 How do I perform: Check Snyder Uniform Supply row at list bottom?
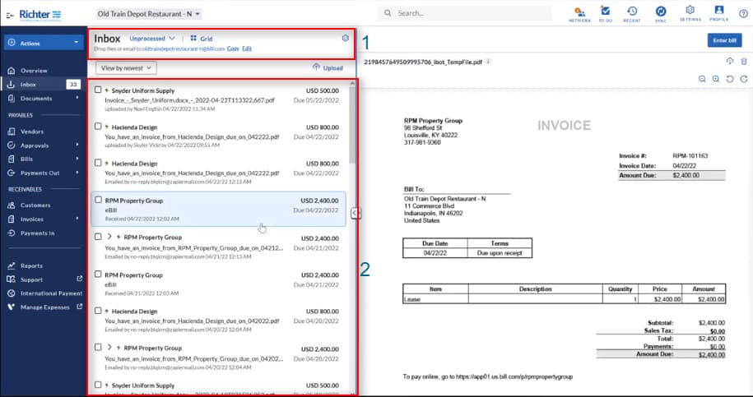point(98,385)
